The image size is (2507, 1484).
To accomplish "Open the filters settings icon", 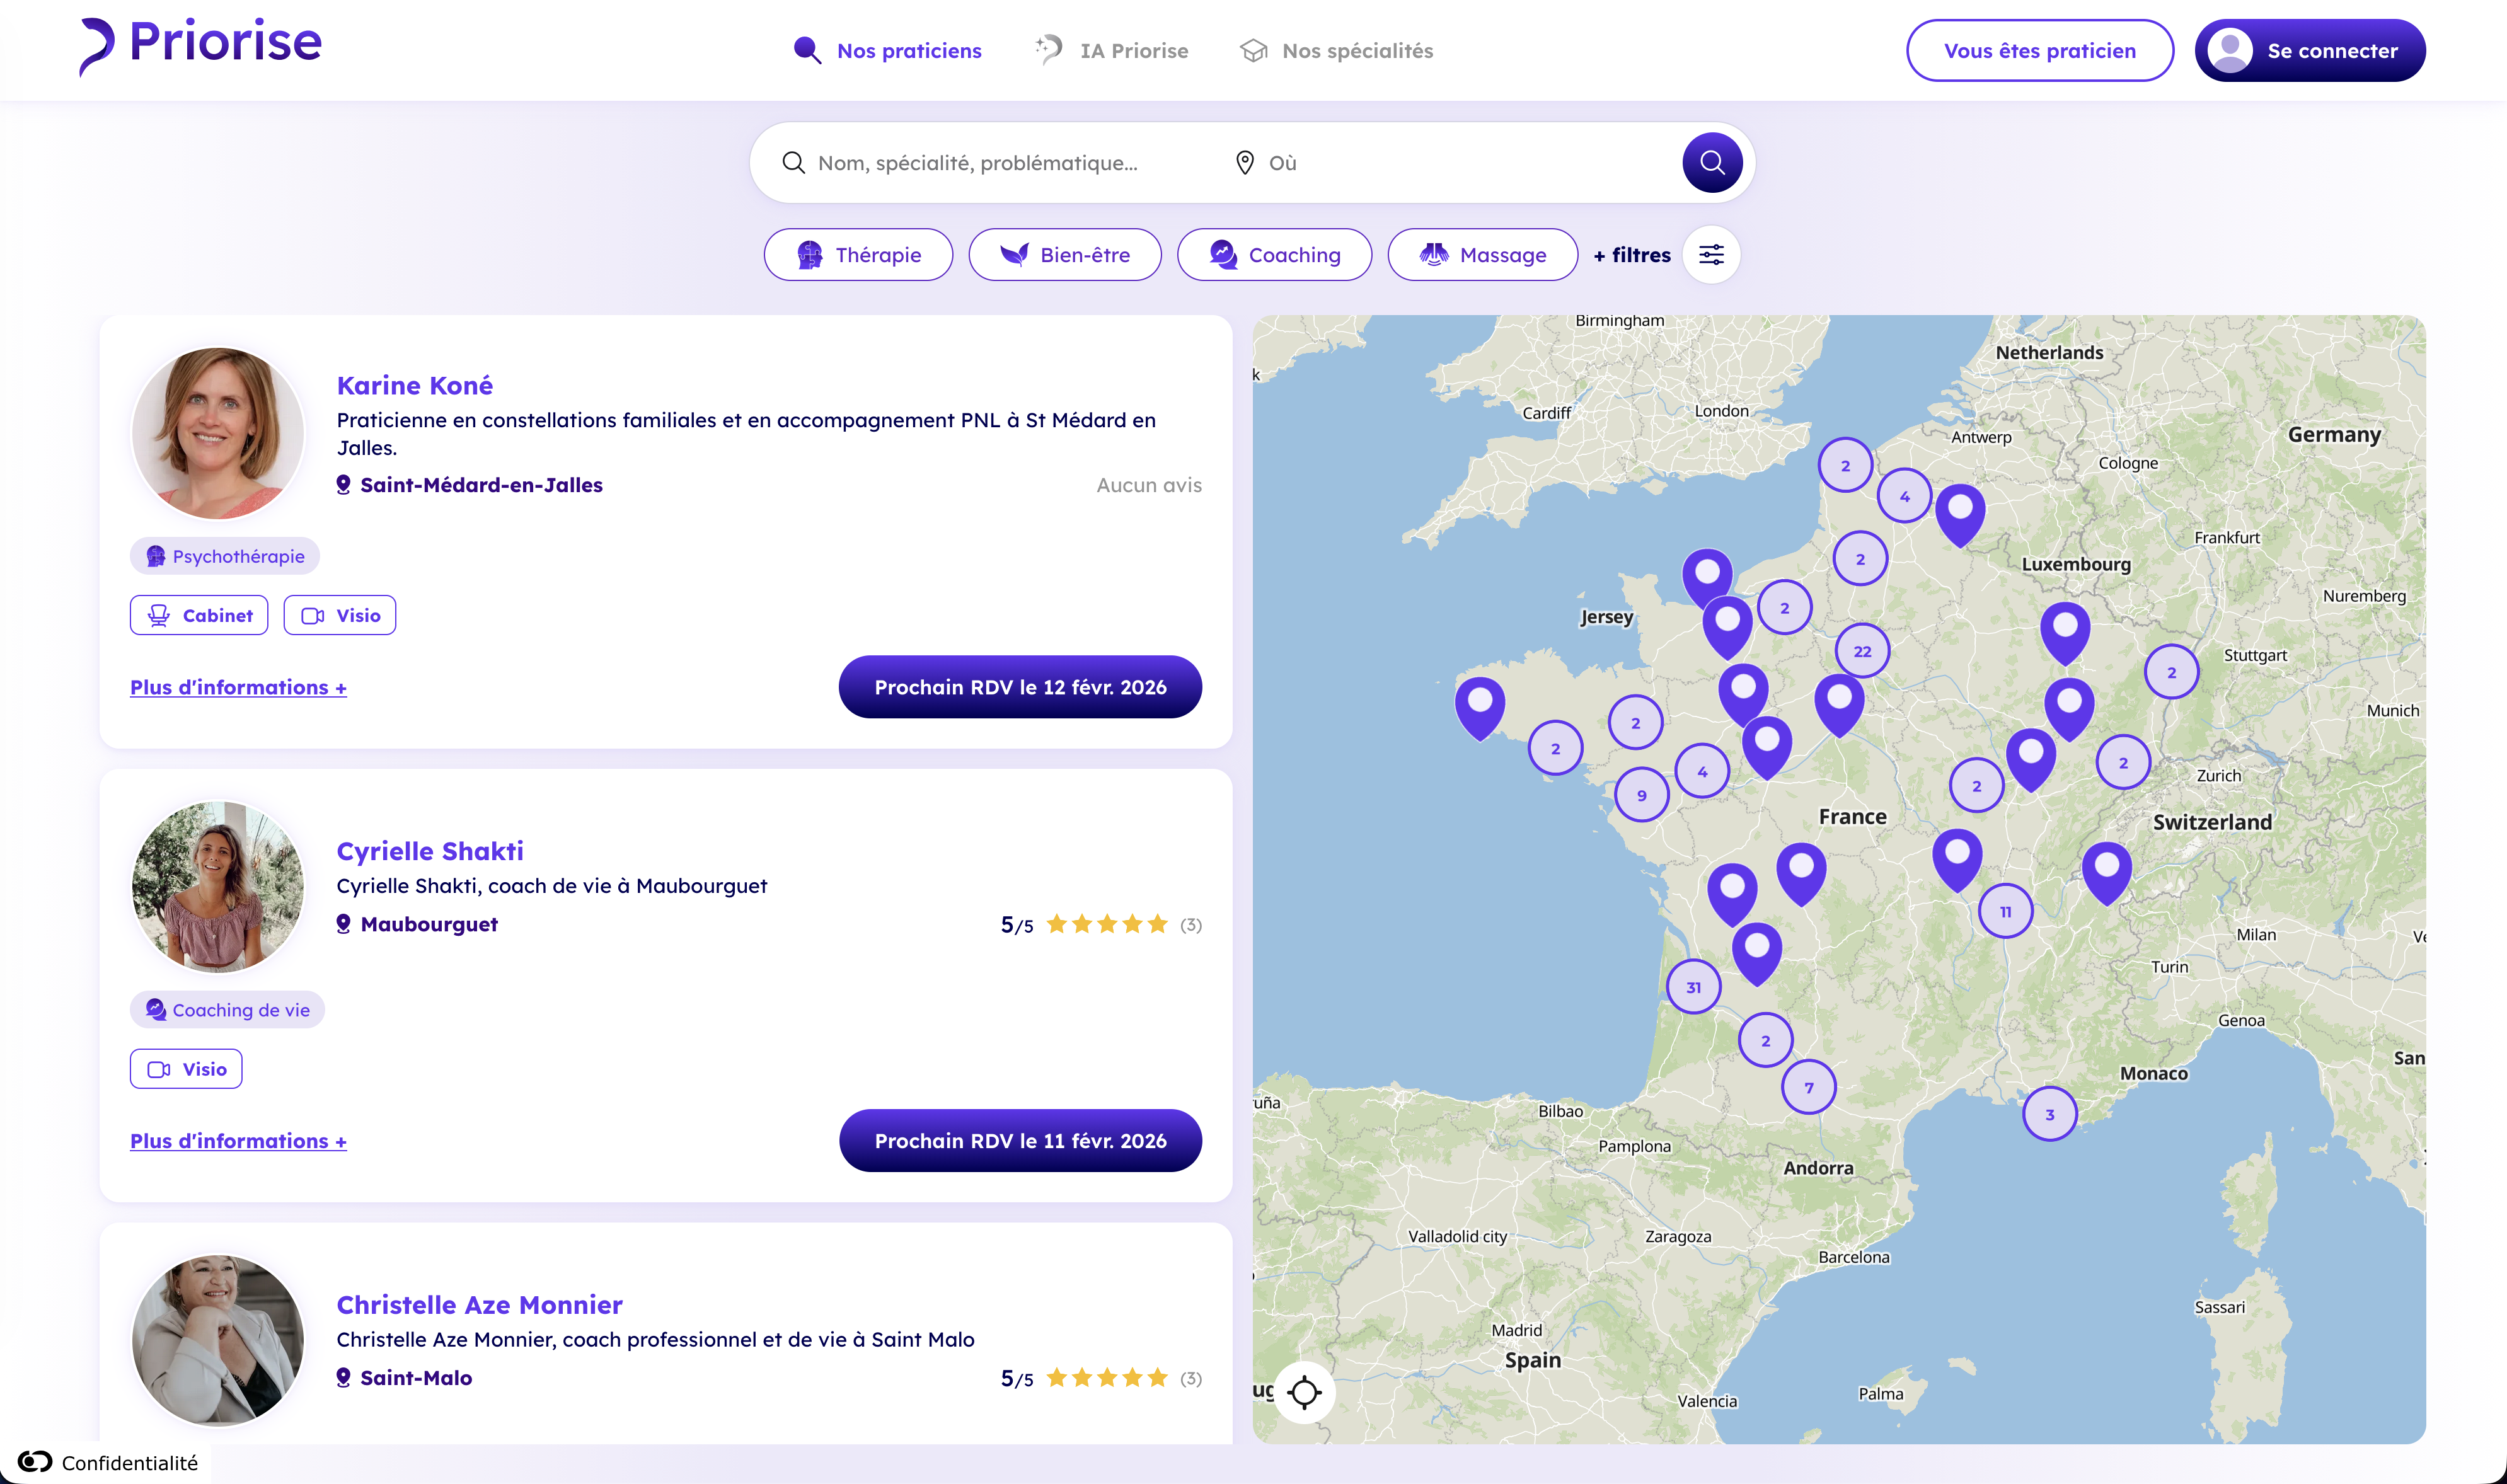I will 1711,255.
